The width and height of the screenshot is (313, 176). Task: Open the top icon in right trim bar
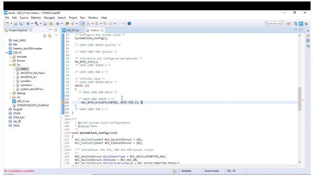click(308, 31)
